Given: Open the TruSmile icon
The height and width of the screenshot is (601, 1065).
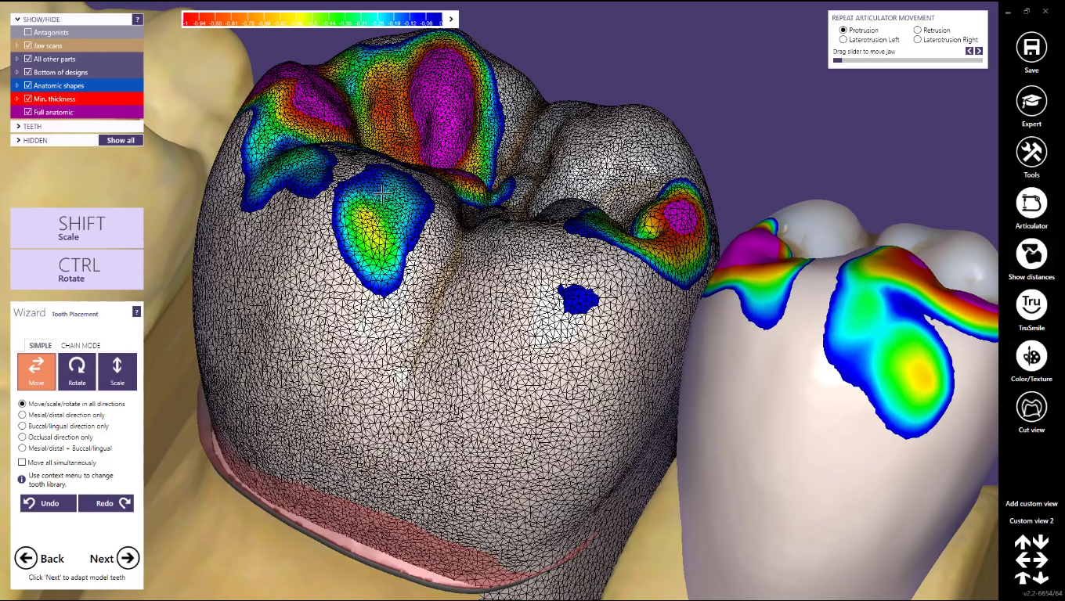Looking at the screenshot, I should pos(1031,305).
